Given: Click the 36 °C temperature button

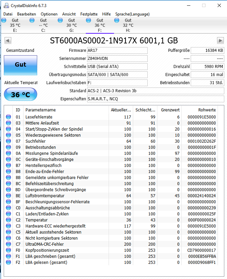Looking at the screenshot, I should [x=21, y=94].
